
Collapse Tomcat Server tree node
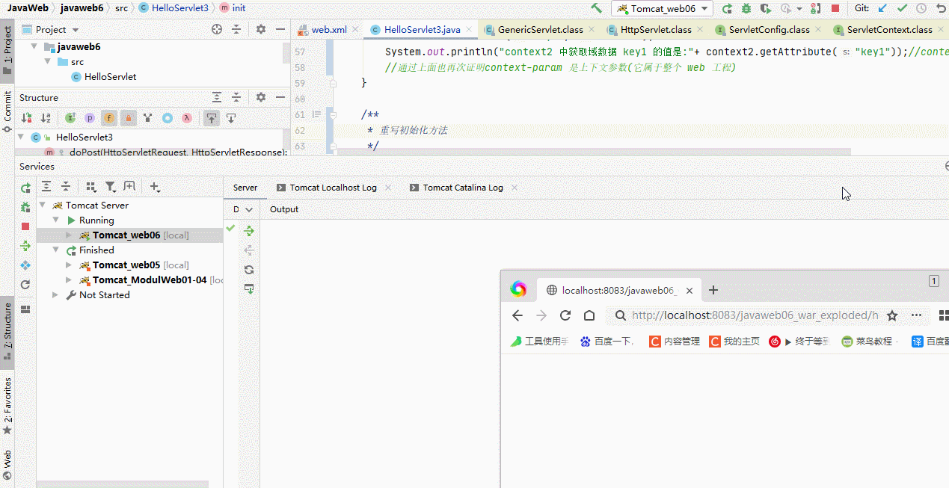point(42,205)
